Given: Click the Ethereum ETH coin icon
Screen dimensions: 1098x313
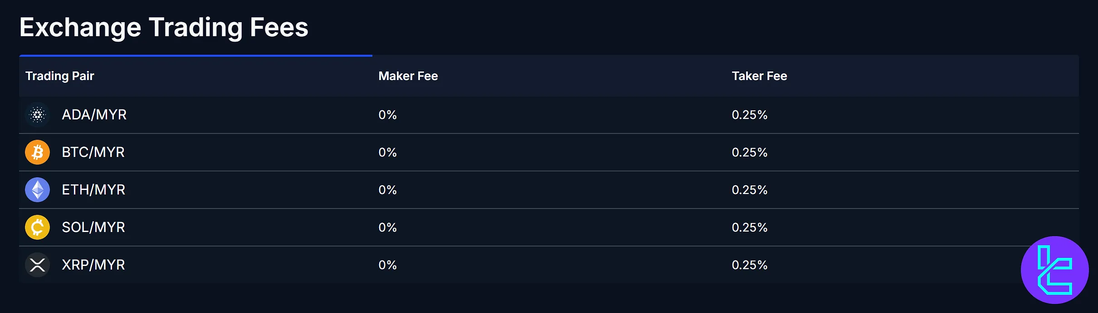Looking at the screenshot, I should coord(37,190).
